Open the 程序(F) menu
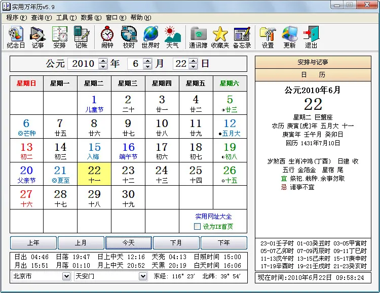 click(x=17, y=18)
